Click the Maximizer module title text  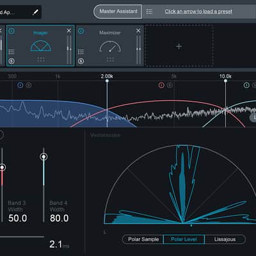pos(110,33)
